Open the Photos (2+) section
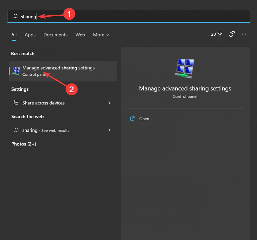 coord(24,144)
